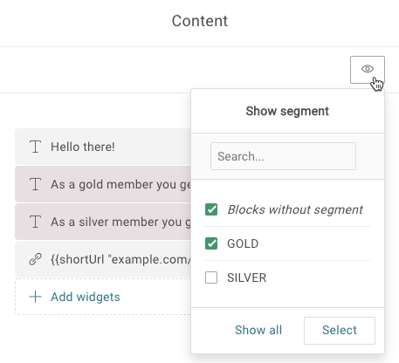Image resolution: width=399 pixels, height=363 pixels.
Task: Click the Show all link
Action: [x=258, y=330]
